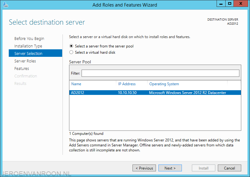The height and width of the screenshot is (177, 250).
Task: Sort the server pool by Name column
Action: point(76,84)
